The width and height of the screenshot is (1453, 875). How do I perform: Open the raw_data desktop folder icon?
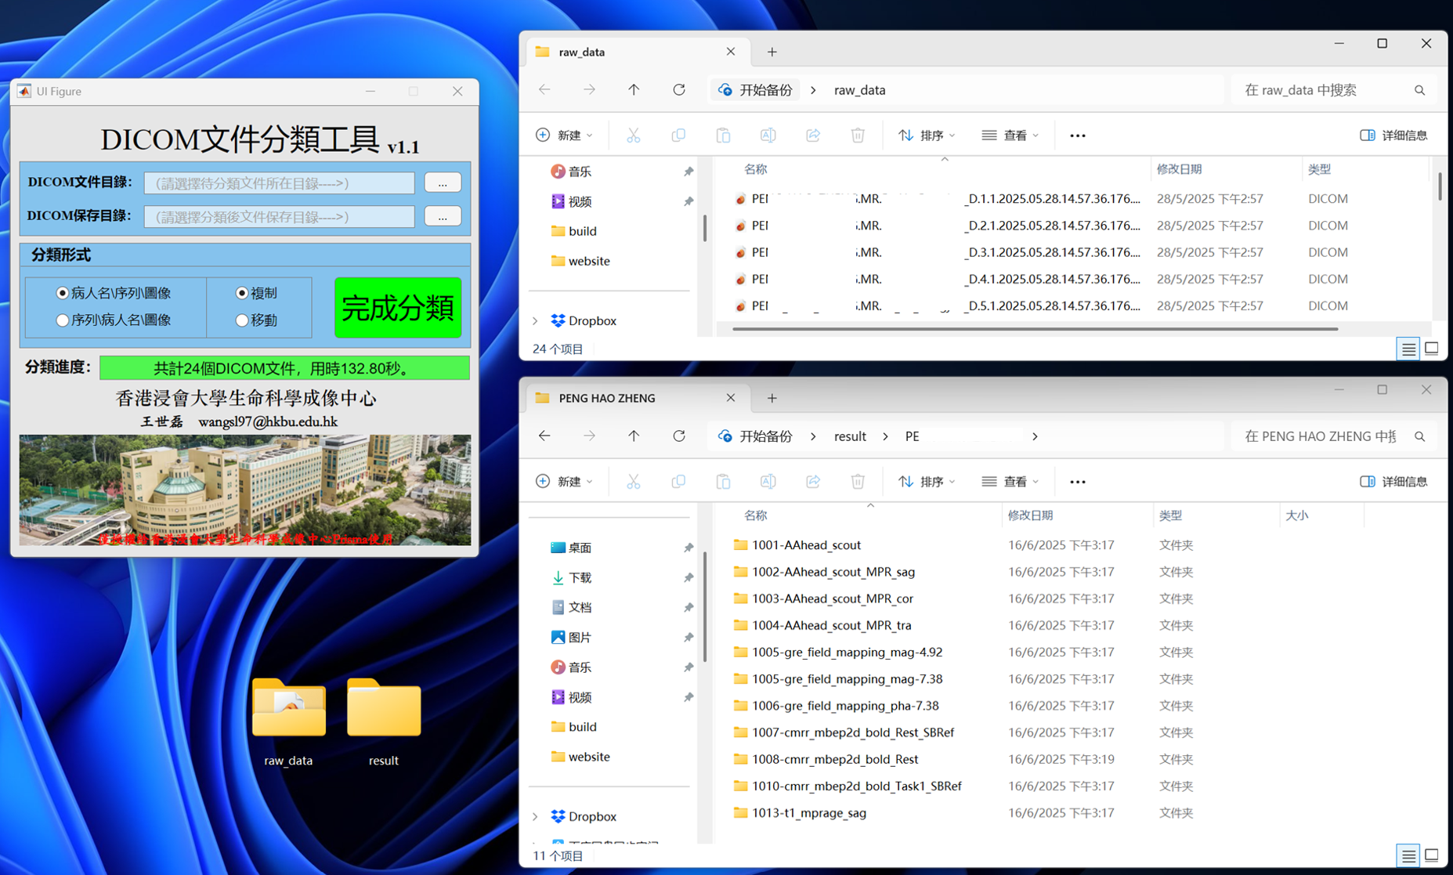[x=288, y=721]
